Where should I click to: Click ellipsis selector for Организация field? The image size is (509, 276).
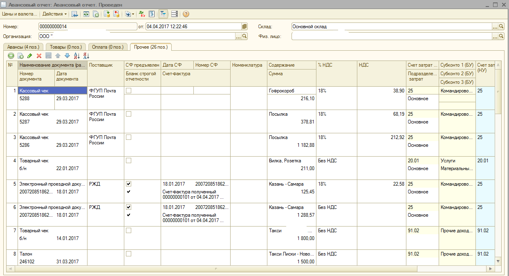coord(238,36)
